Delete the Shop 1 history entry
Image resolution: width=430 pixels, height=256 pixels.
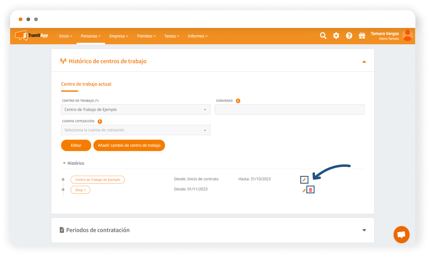coord(310,190)
